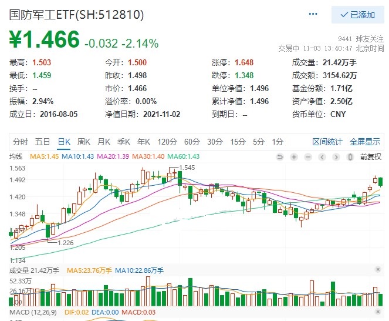
Task: Click the 成立日 2016-08-05 date
Action: [x=59, y=114]
